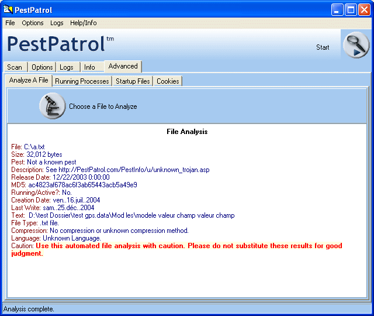Open the Help/Info menu
374x316 pixels.
pyautogui.click(x=83, y=23)
